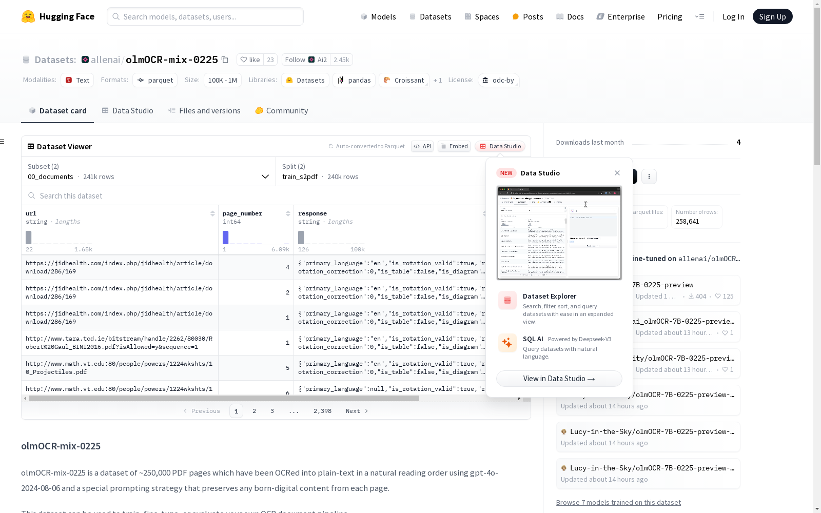Click View in Data Studio button
This screenshot has height=513, width=821.
[x=559, y=379]
